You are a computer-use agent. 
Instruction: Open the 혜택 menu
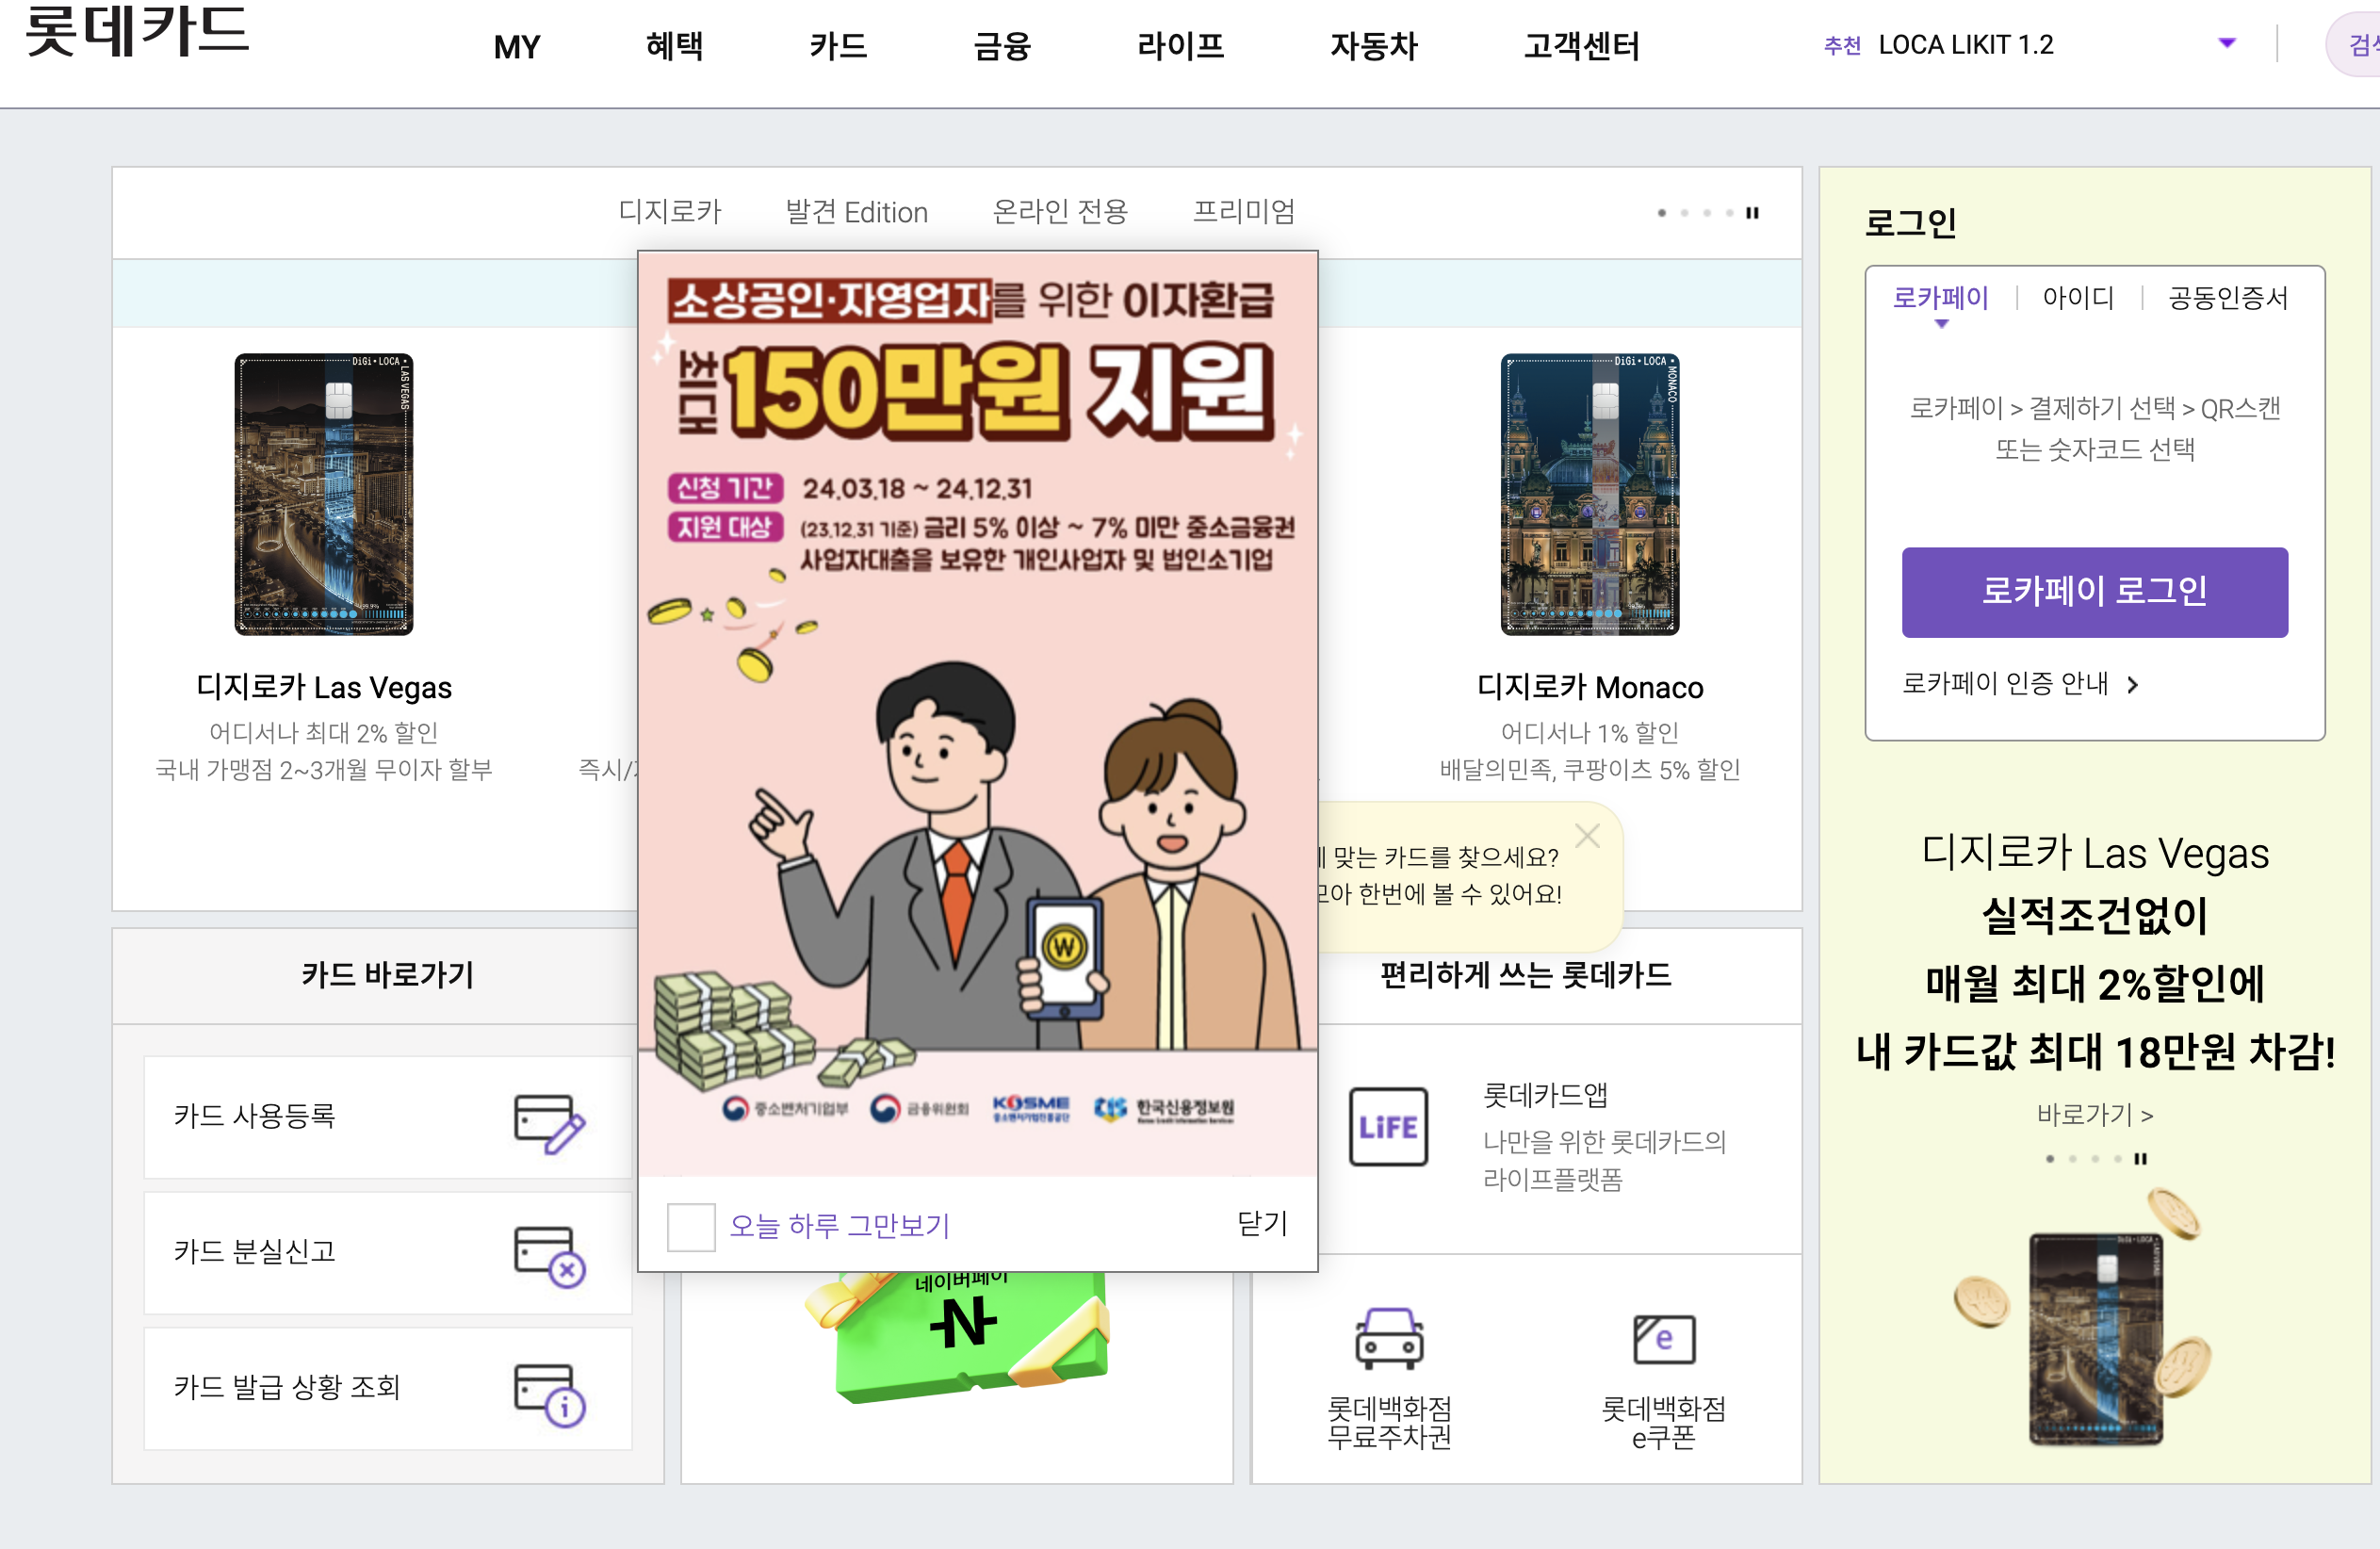675,46
